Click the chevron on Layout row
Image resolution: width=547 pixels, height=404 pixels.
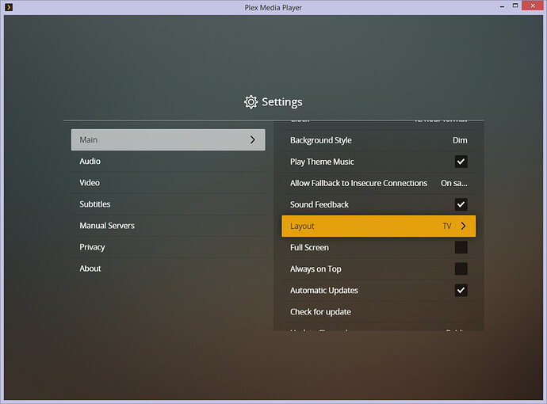(463, 226)
